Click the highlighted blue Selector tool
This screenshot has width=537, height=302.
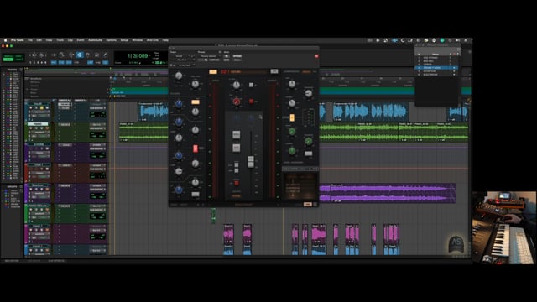tap(80, 55)
